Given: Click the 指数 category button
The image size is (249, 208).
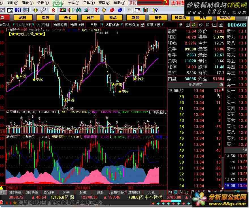Looking at the screenshot, I should coord(45,18).
